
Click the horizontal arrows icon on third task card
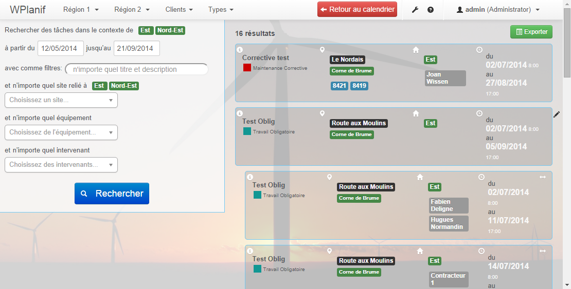tap(542, 177)
